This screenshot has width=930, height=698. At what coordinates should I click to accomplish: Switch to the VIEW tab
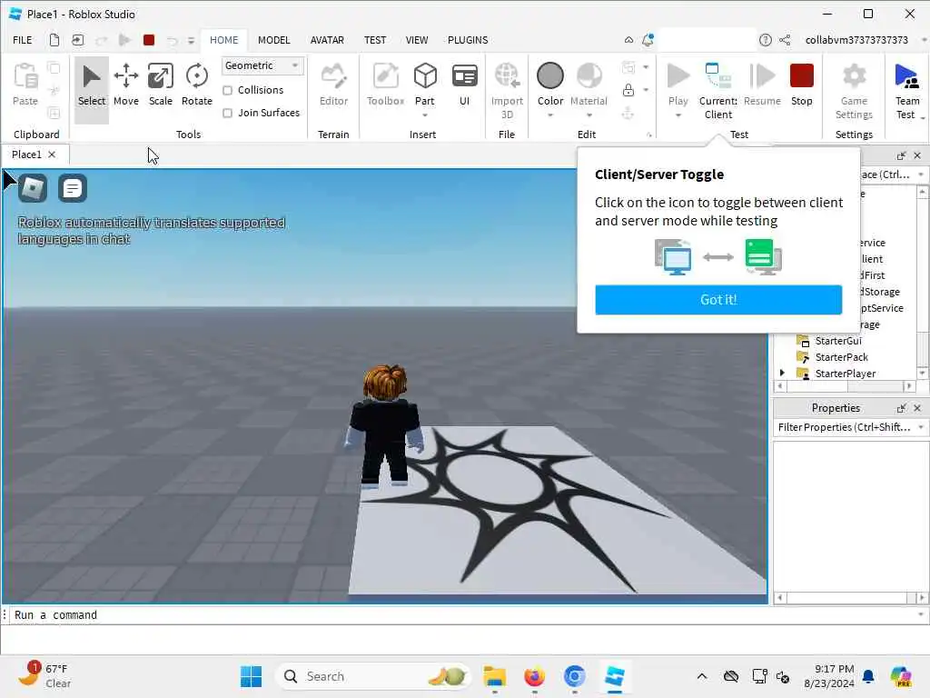[x=416, y=40]
